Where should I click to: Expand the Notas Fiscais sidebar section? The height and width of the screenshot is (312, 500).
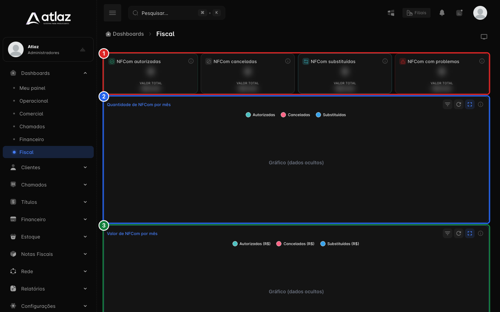[48, 254]
